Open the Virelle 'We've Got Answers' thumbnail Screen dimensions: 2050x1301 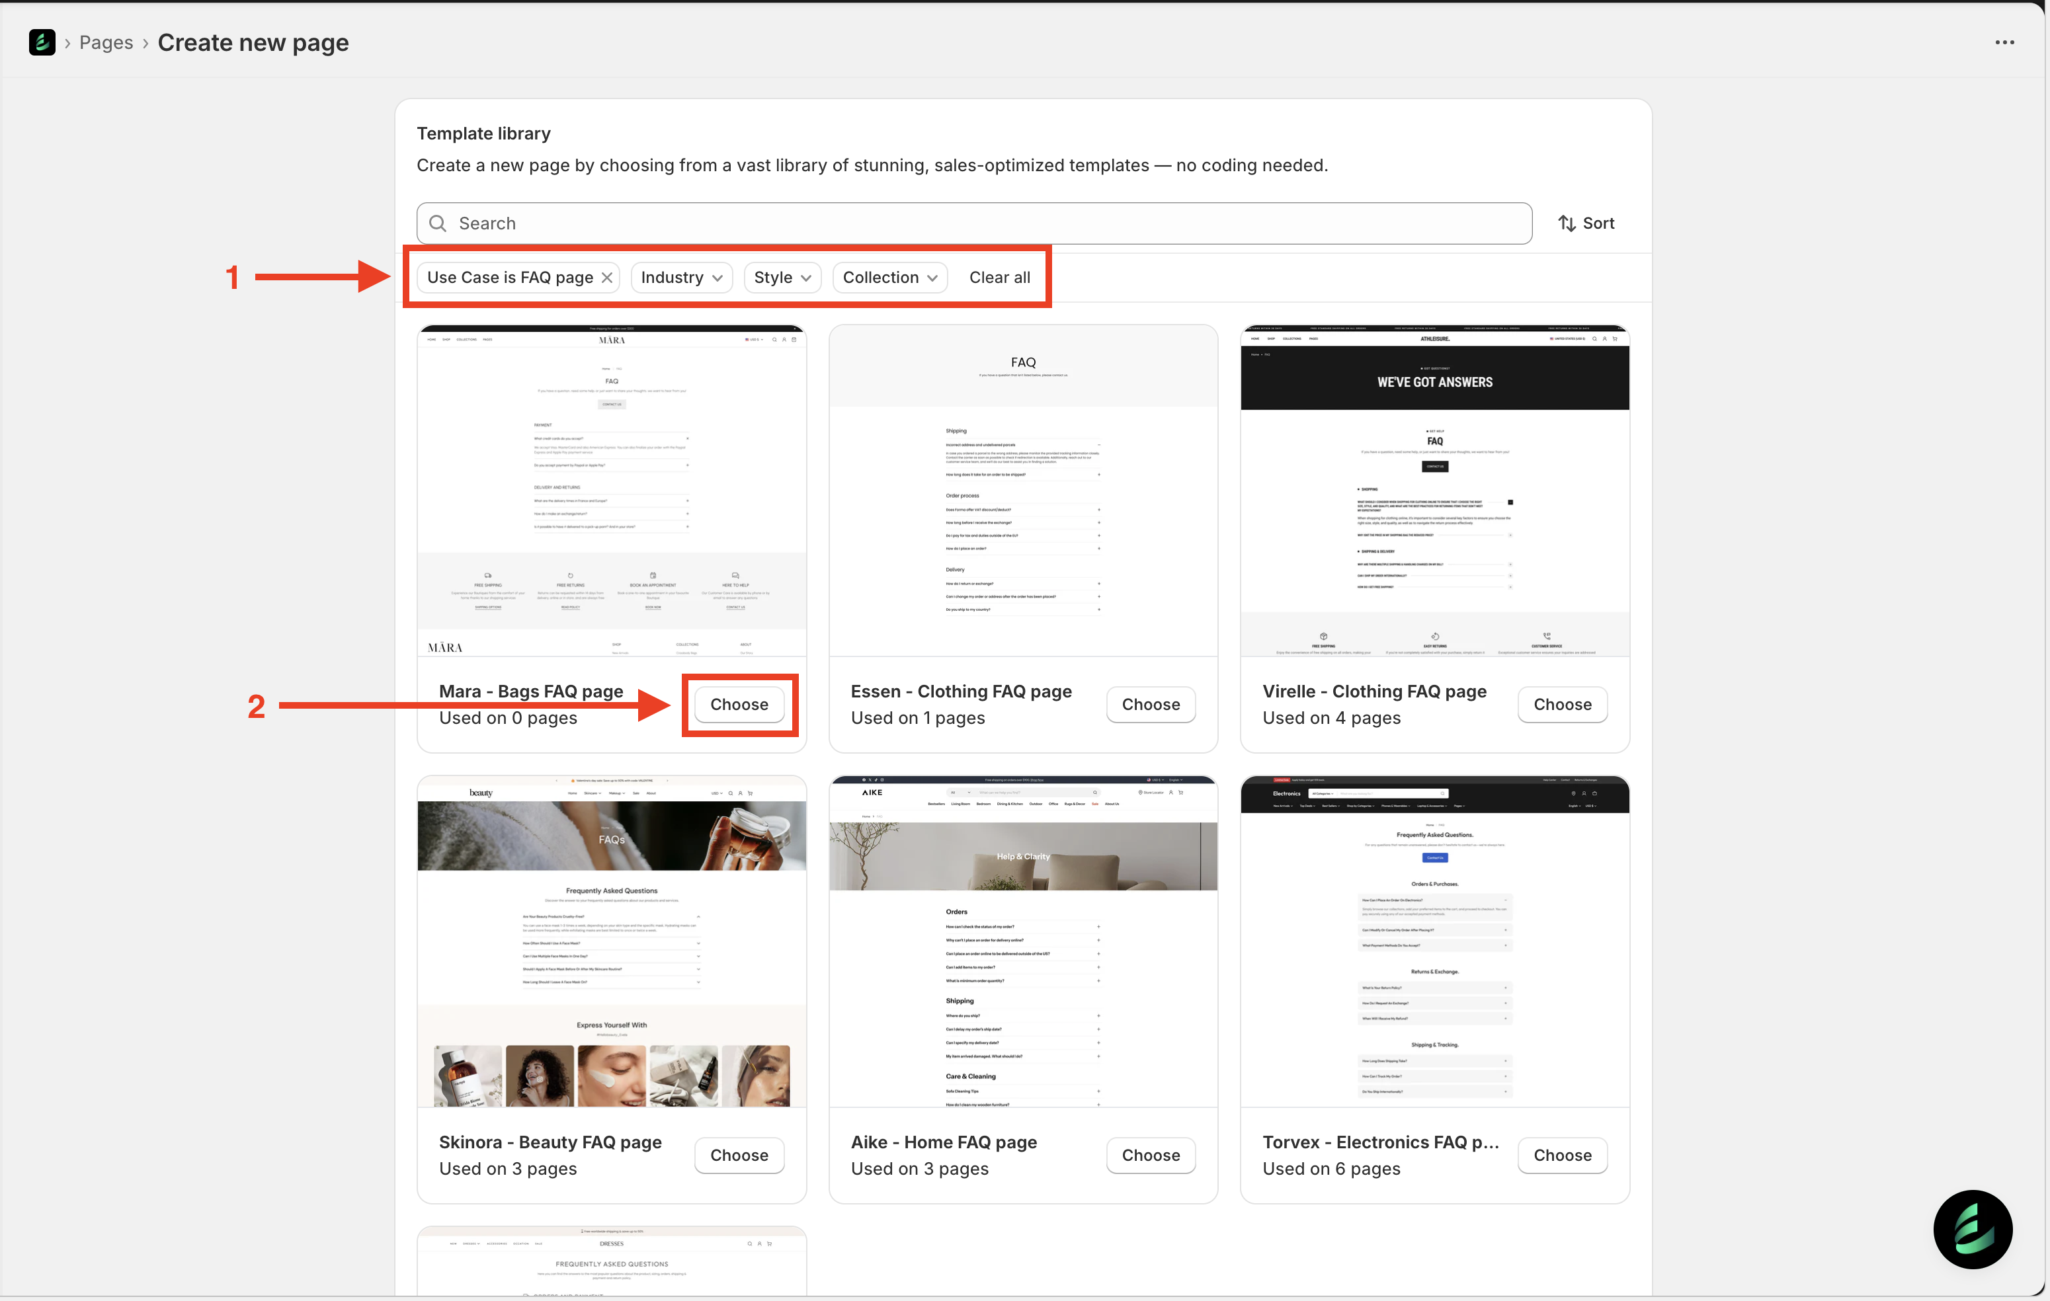click(x=1434, y=490)
